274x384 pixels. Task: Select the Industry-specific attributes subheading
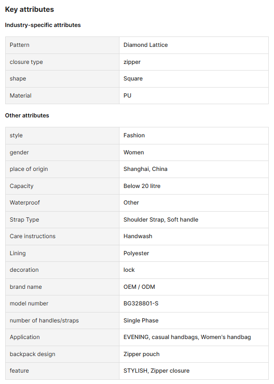click(x=43, y=25)
